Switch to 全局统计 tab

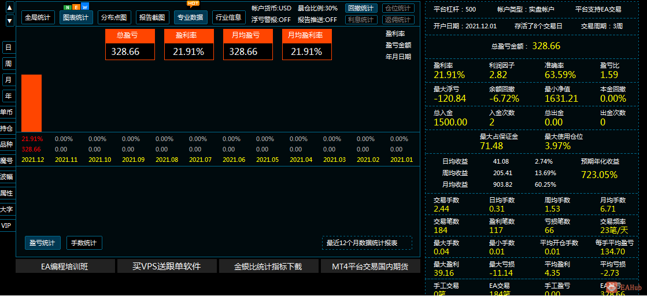click(x=38, y=17)
